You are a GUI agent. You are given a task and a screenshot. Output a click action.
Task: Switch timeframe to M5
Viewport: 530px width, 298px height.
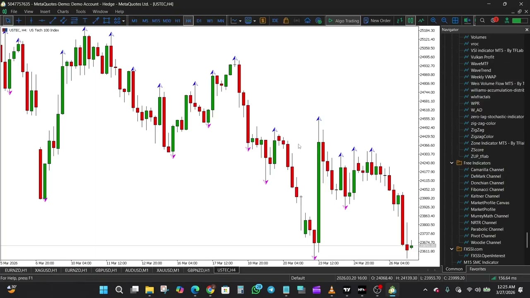click(145, 21)
